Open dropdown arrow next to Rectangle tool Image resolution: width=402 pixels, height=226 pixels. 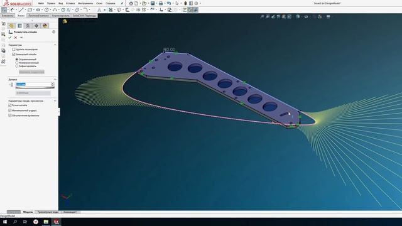point(34,10)
